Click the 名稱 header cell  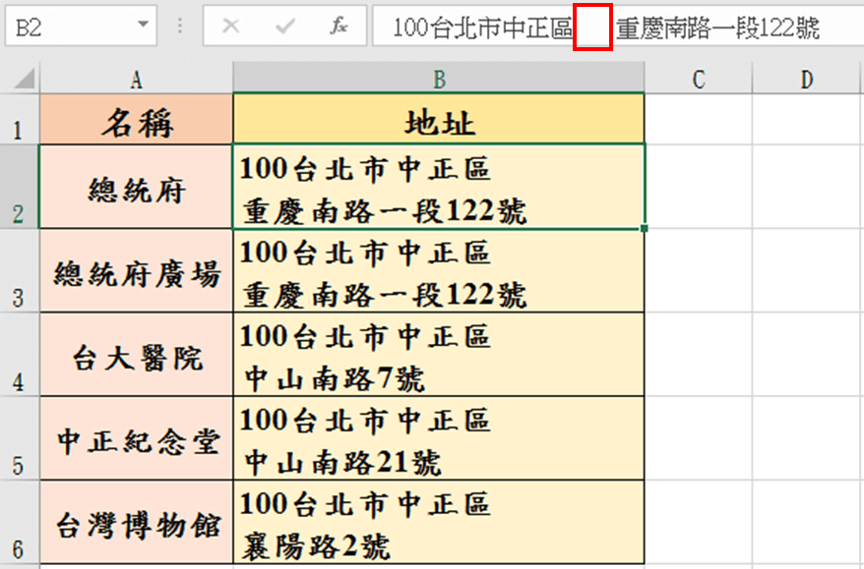[x=137, y=122]
